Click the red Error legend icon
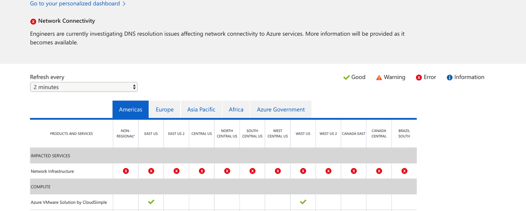Screen dimensions: 526x211 (419, 77)
